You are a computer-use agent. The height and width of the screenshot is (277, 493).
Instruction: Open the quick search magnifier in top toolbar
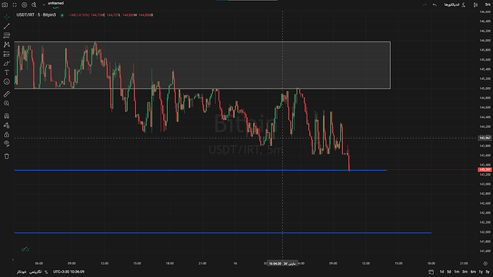[x=34, y=5]
